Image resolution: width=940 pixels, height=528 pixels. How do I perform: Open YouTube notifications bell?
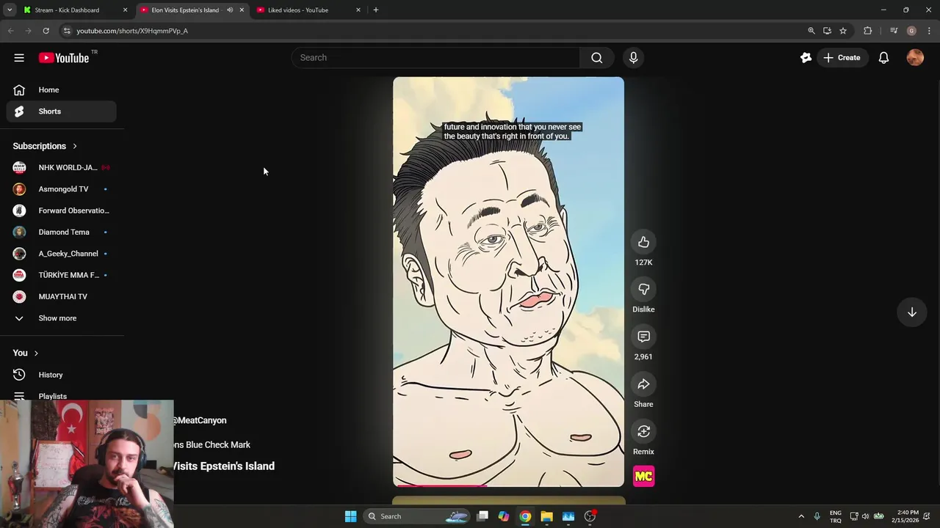[x=883, y=58]
